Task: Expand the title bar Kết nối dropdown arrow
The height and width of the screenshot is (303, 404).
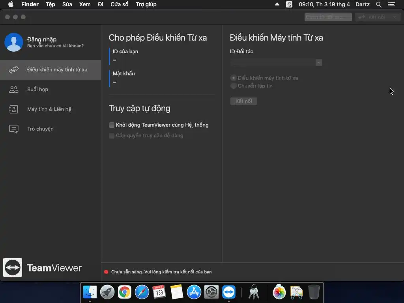Action: 395,17
